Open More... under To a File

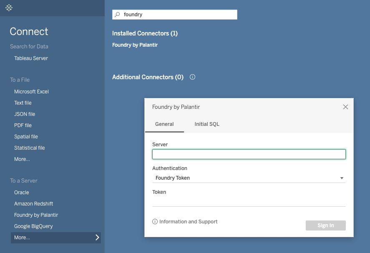click(22, 159)
